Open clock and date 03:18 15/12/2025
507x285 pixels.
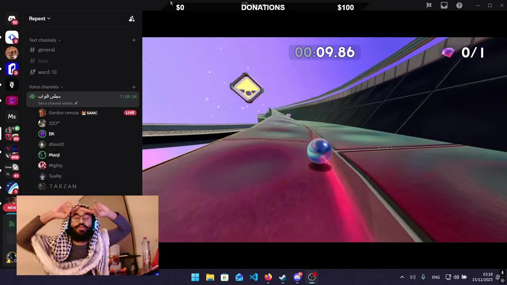(482, 277)
